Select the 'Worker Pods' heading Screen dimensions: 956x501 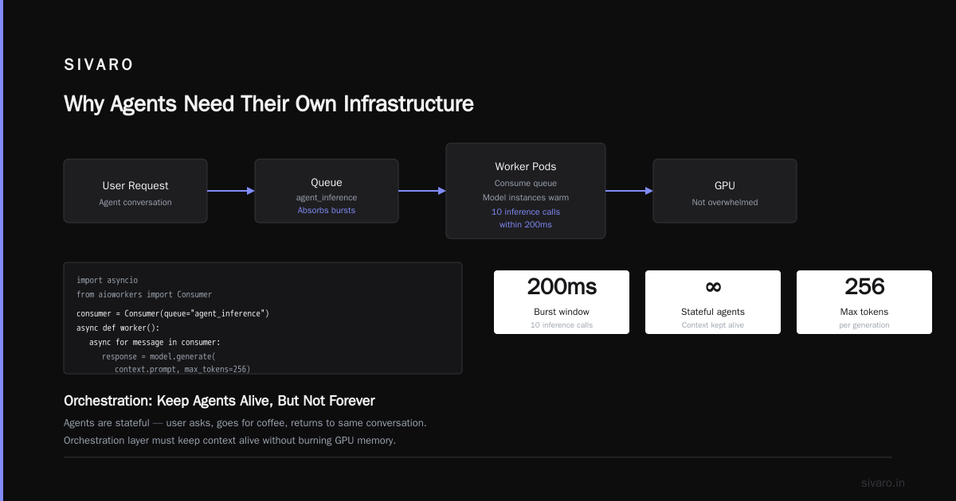coord(526,166)
